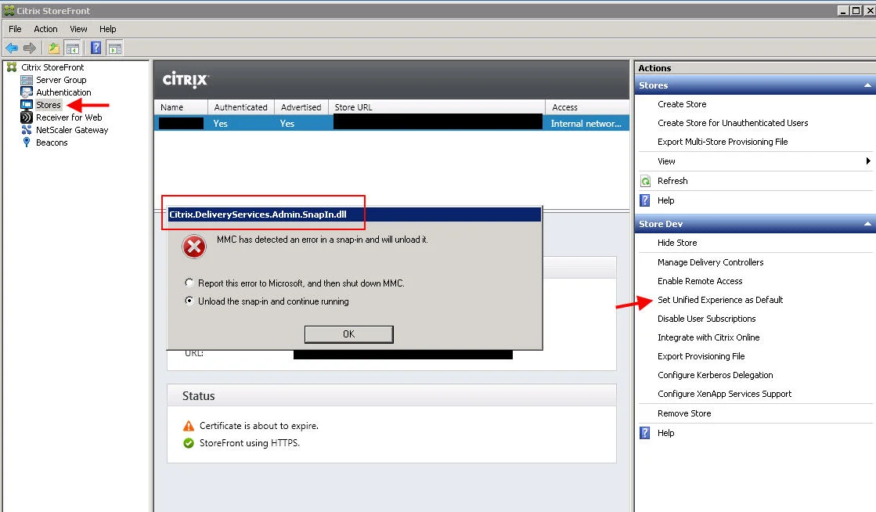Open the toolbar Help question-mark icon
This screenshot has width=876, height=512.
point(96,48)
